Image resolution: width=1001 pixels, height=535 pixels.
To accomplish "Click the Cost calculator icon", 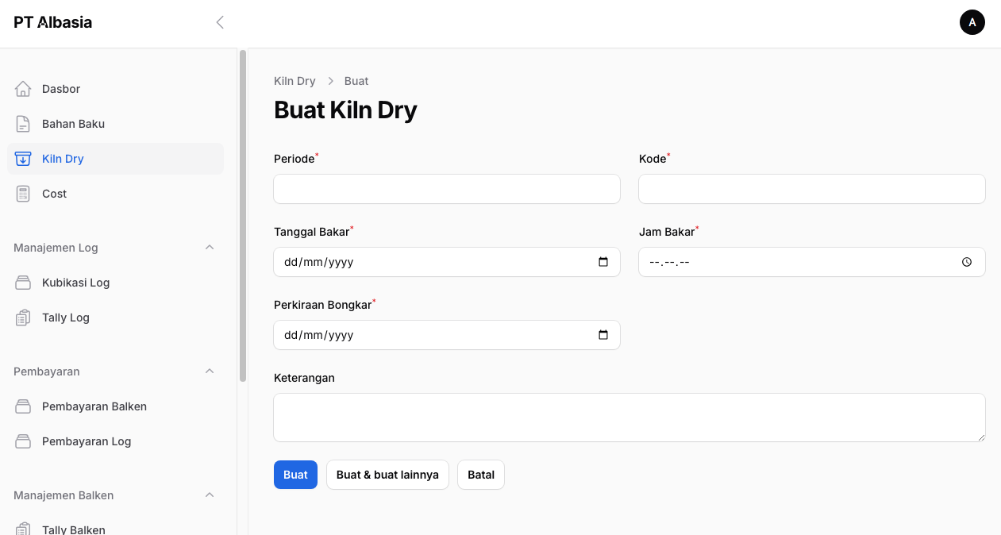I will [x=23, y=194].
